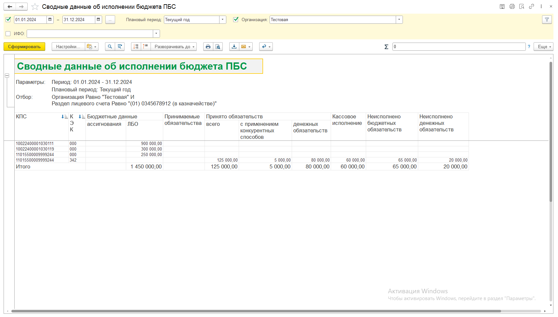Collapse all groups in report
This screenshot has height=317, width=558.
tap(136, 46)
